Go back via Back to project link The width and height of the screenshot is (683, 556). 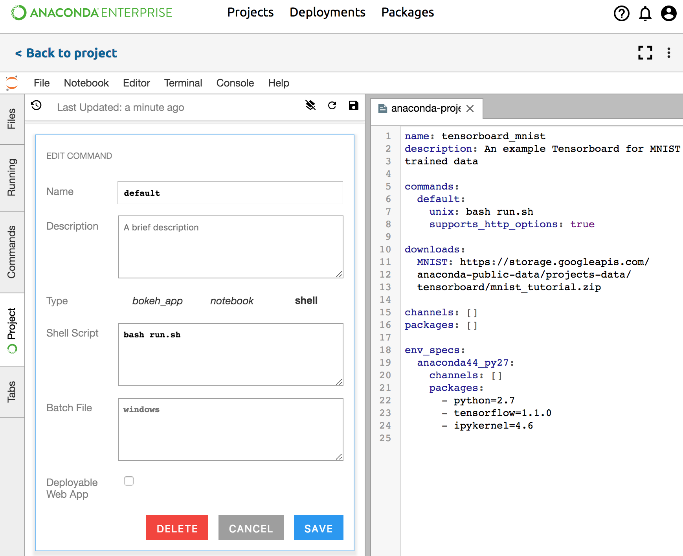66,53
